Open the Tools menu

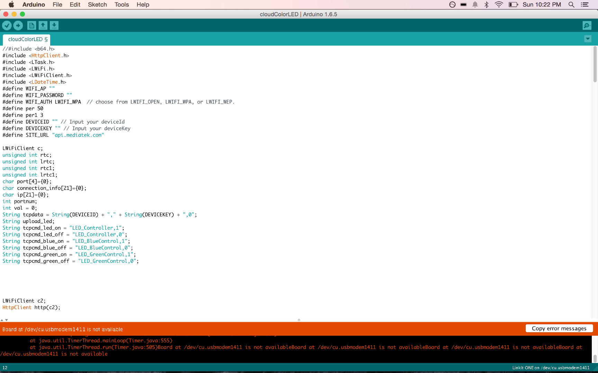pos(121,4)
